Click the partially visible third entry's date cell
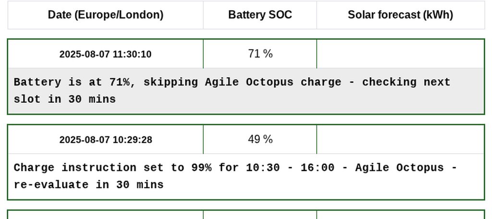The width and height of the screenshot is (492, 219). (105, 215)
